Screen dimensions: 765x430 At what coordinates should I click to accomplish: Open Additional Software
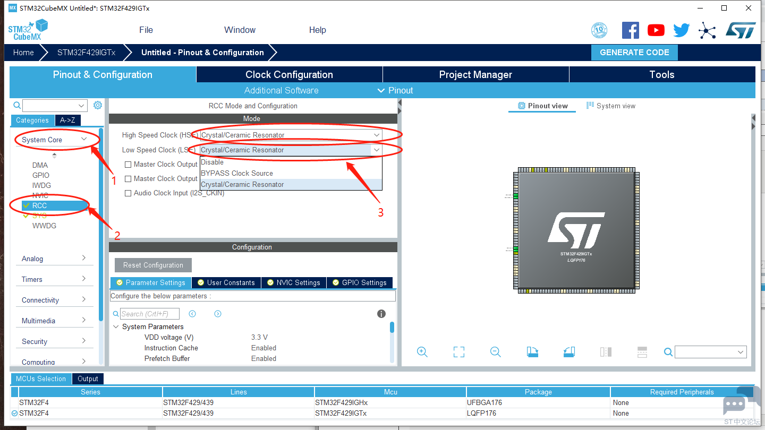click(282, 90)
